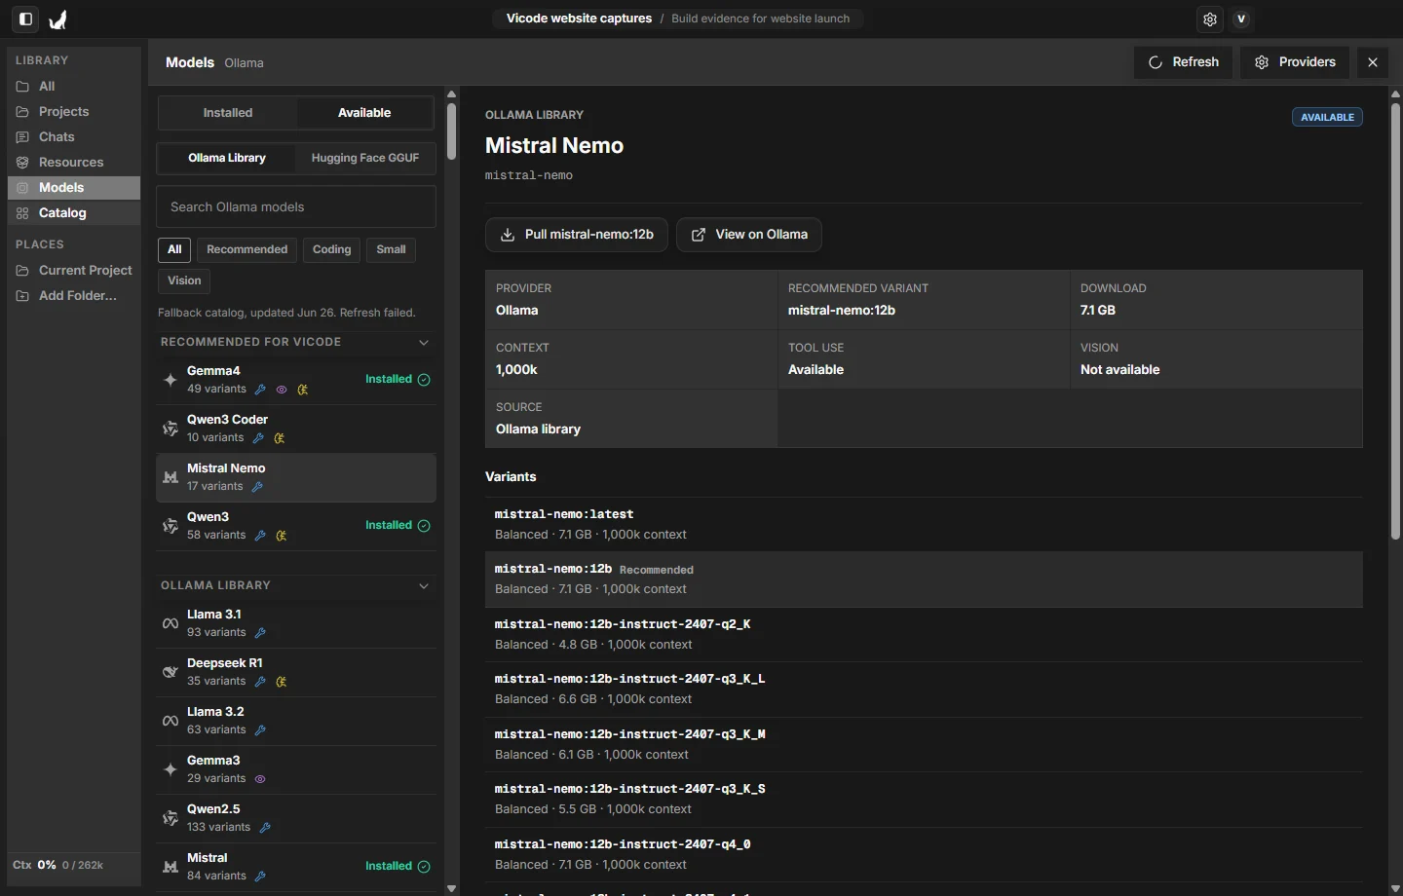The width and height of the screenshot is (1403, 896).
Task: Toggle the sidebar panel icon
Action: 26,19
